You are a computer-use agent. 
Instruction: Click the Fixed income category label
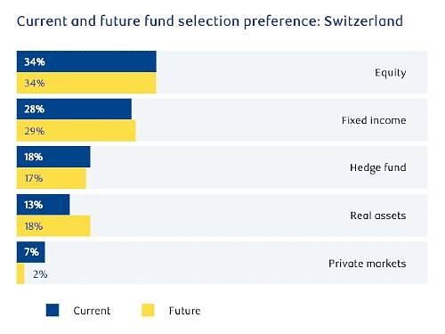(x=374, y=120)
